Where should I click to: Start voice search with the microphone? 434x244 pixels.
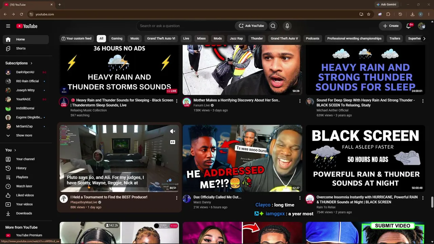(287, 26)
